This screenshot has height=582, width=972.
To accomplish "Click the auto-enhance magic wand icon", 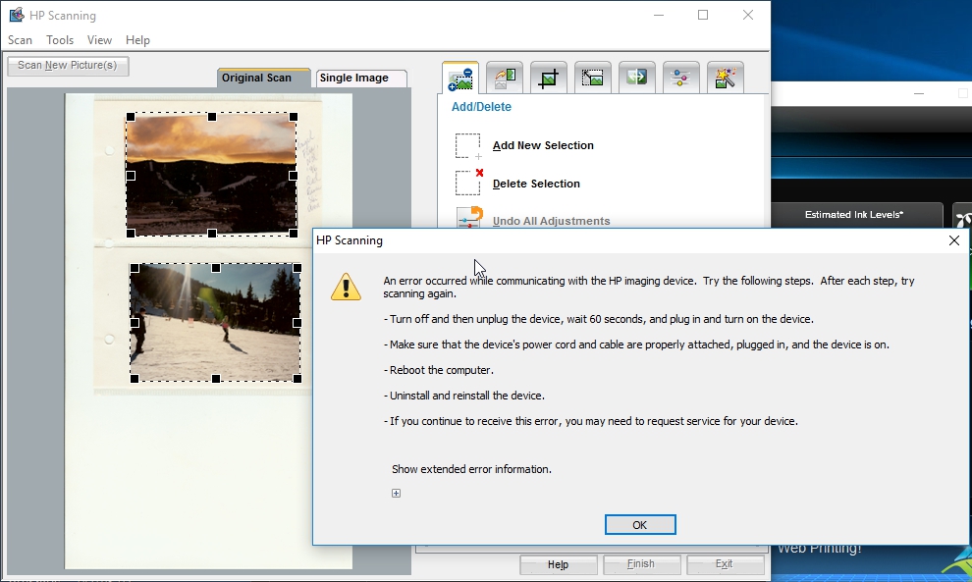I will tap(725, 77).
